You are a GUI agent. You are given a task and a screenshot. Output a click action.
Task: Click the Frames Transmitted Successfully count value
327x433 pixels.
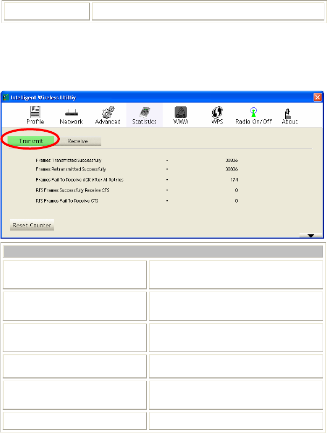click(232, 160)
